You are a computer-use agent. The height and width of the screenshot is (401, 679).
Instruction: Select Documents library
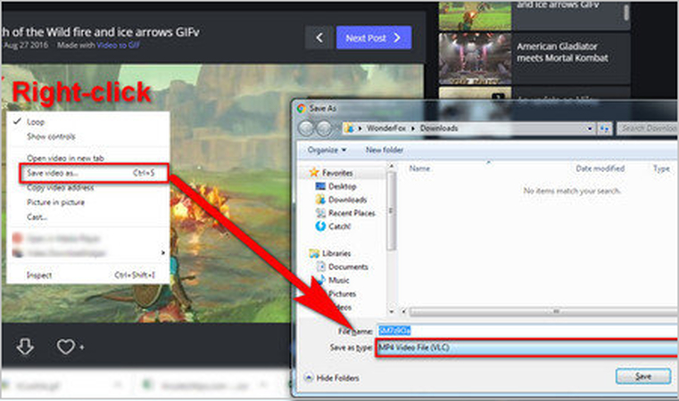click(x=348, y=267)
